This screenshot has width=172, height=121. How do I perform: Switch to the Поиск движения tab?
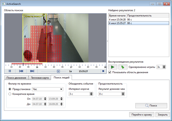tap(16, 78)
